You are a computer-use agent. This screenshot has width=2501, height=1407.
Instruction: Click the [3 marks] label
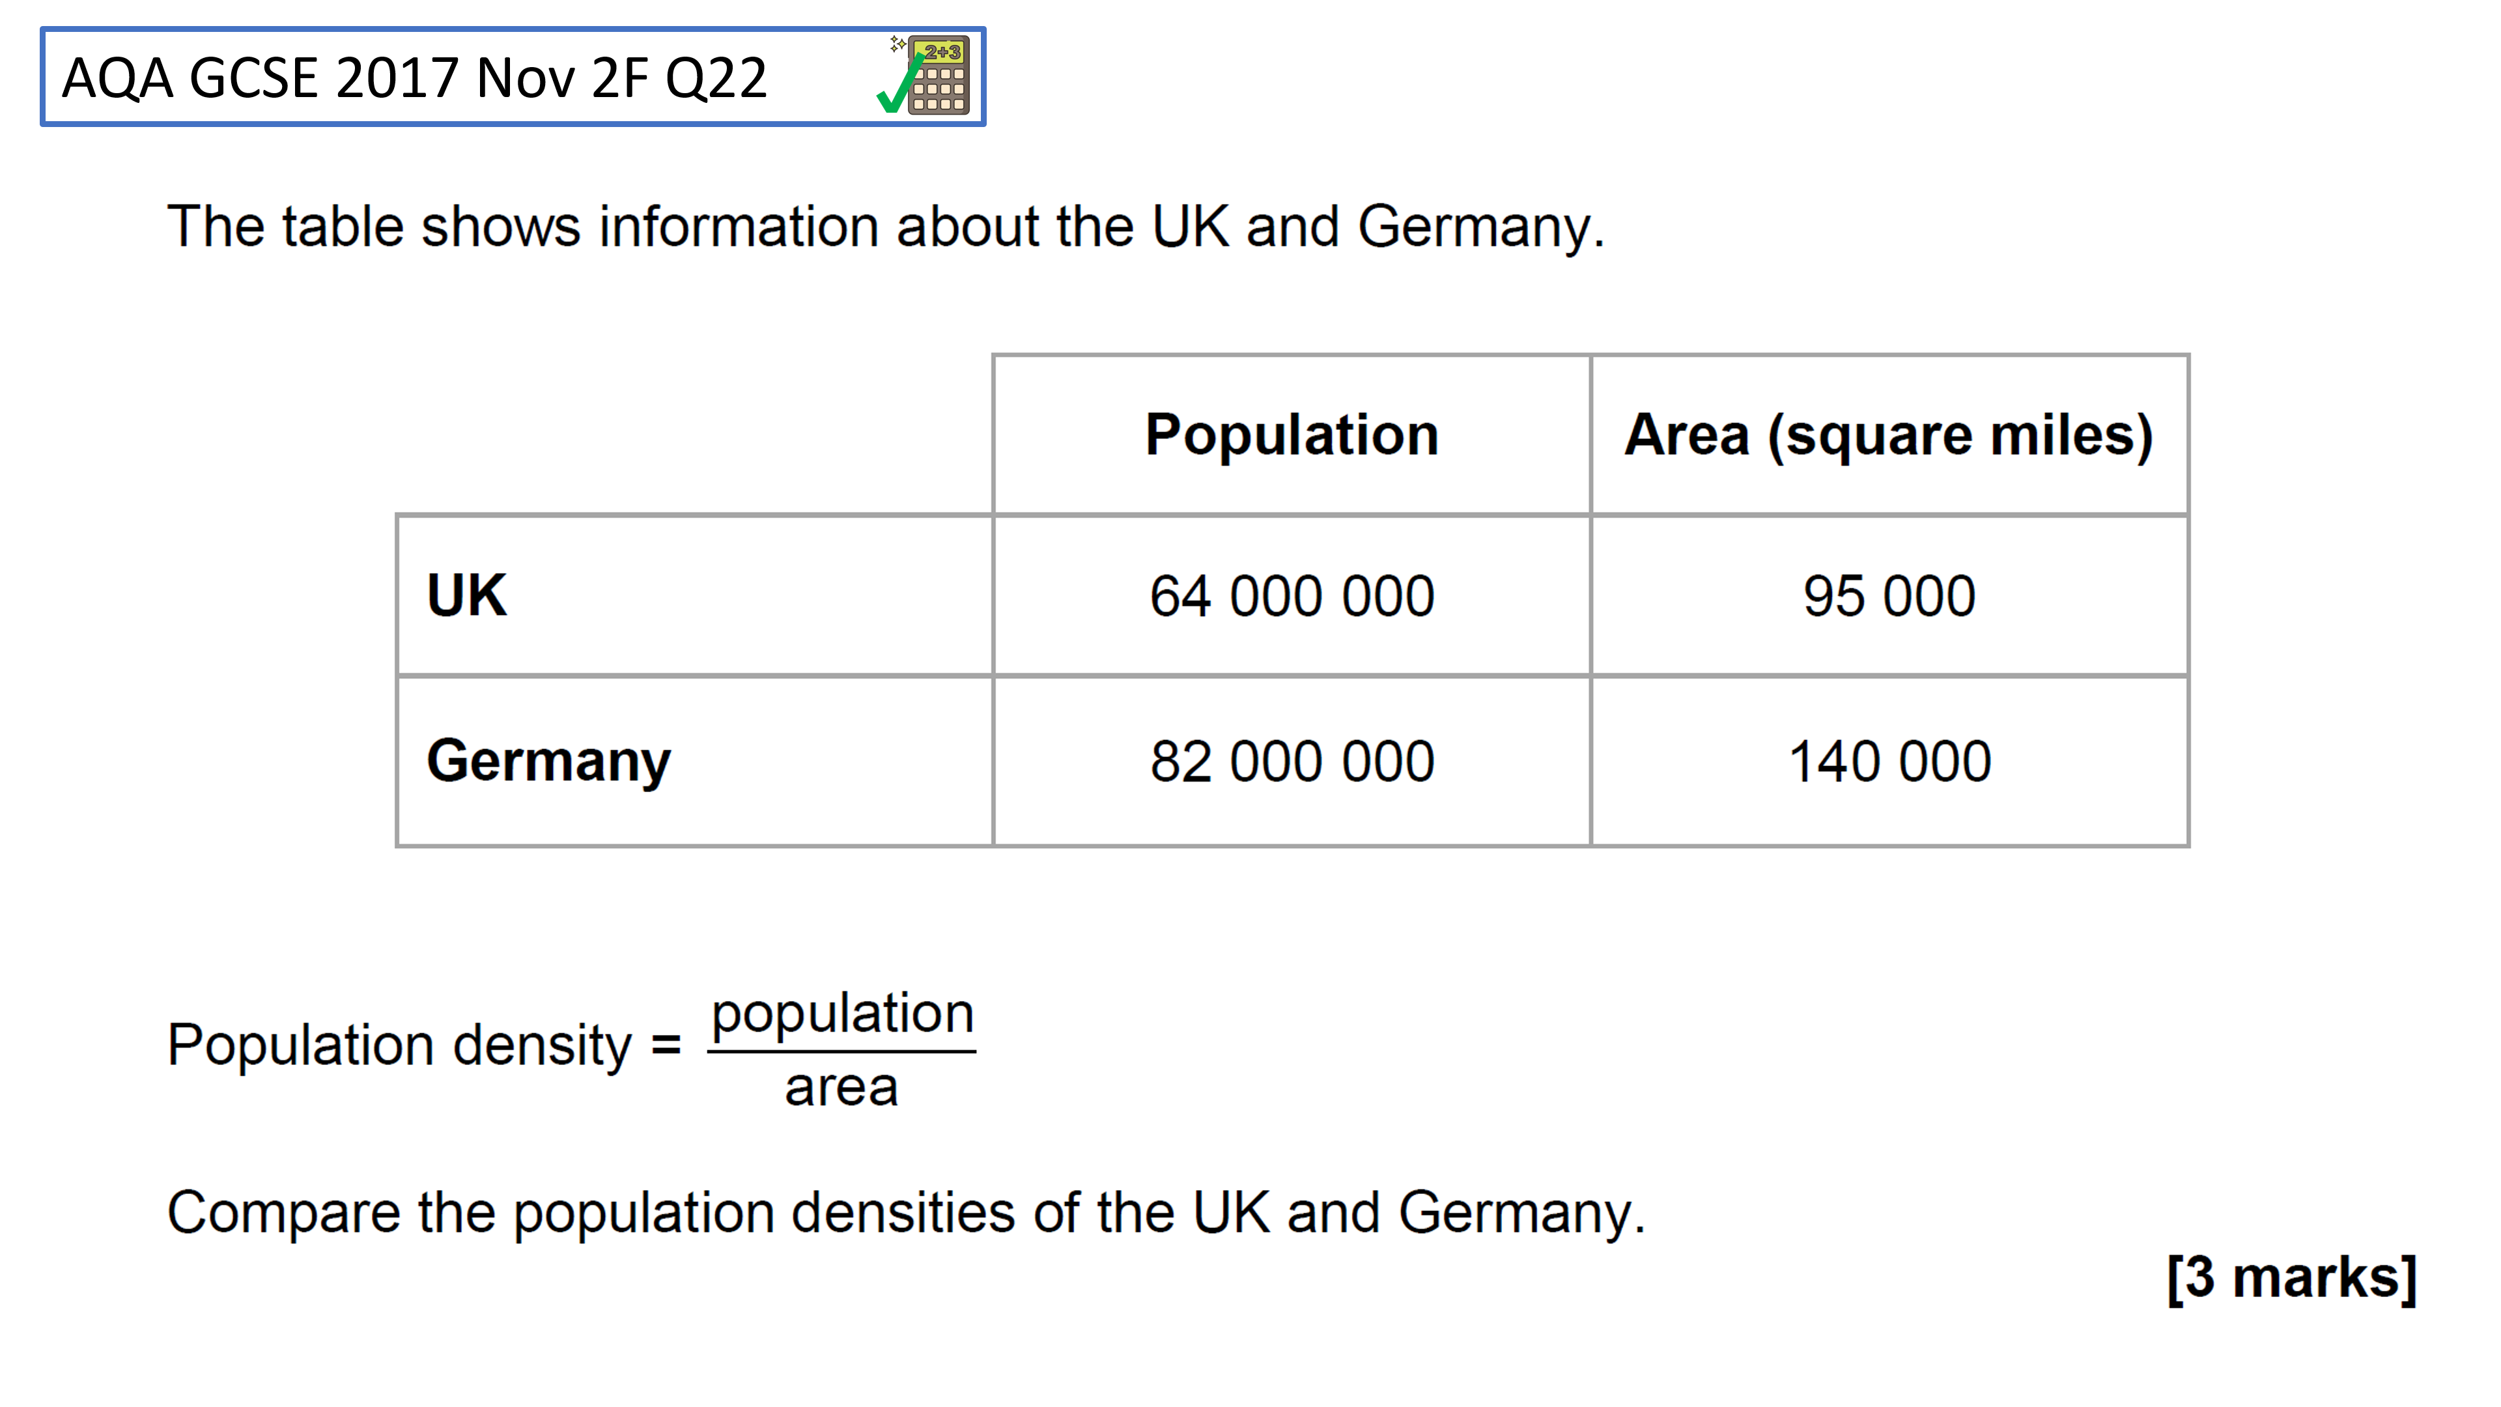coord(2291,1277)
